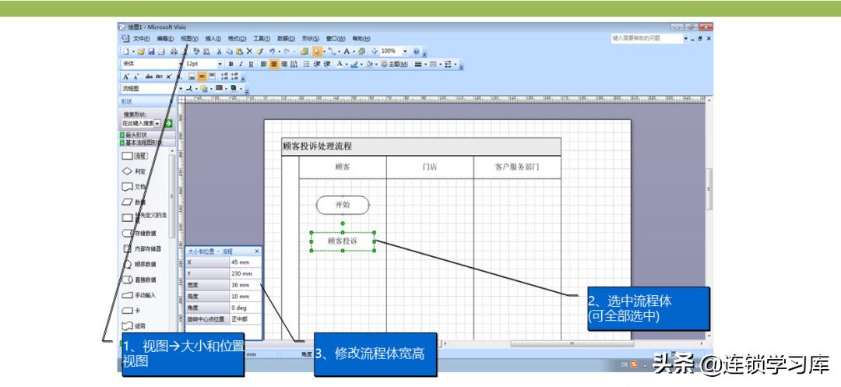Open the 100% zoom dropdown
841x387 pixels.
point(405,51)
